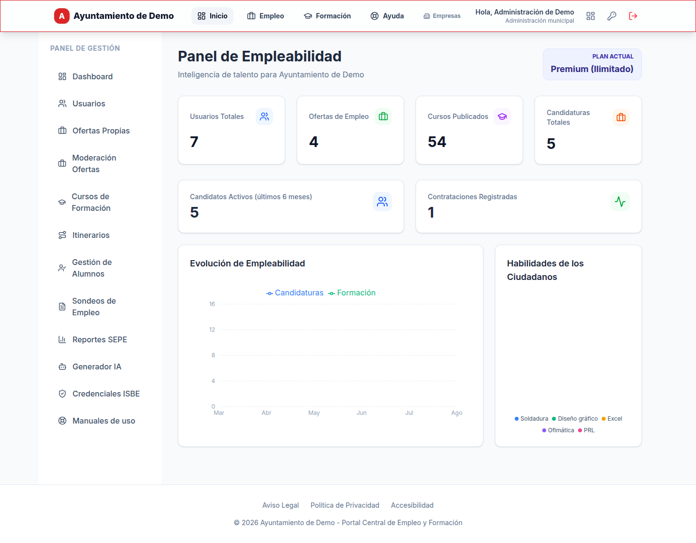Toggle the PRL legend entry
The height and width of the screenshot is (543, 696).
point(586,430)
